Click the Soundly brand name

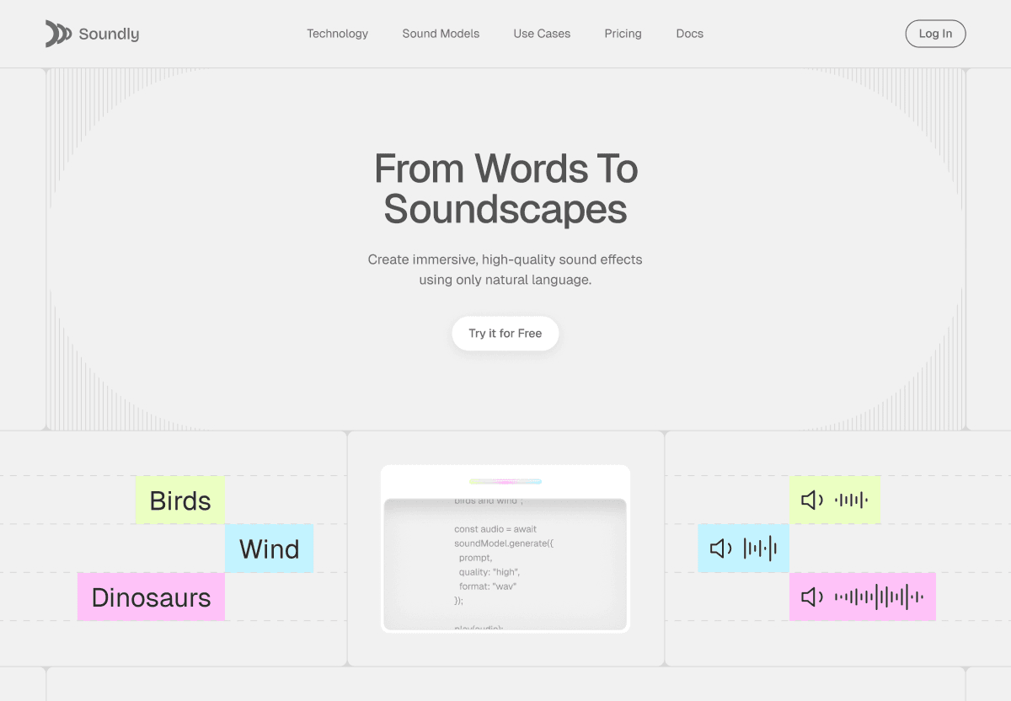(109, 35)
